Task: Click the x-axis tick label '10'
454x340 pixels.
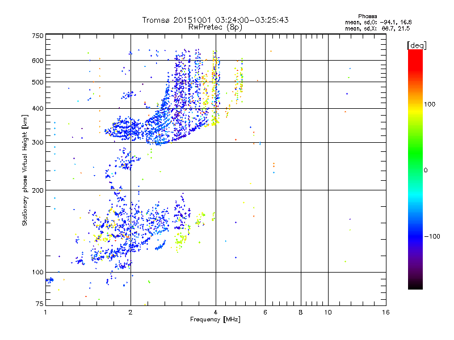Action: pyautogui.click(x=328, y=312)
